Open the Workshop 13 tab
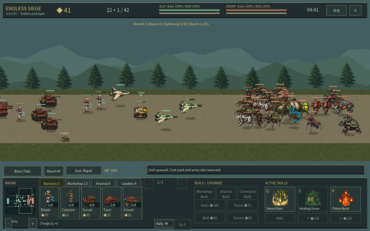 [77, 183]
